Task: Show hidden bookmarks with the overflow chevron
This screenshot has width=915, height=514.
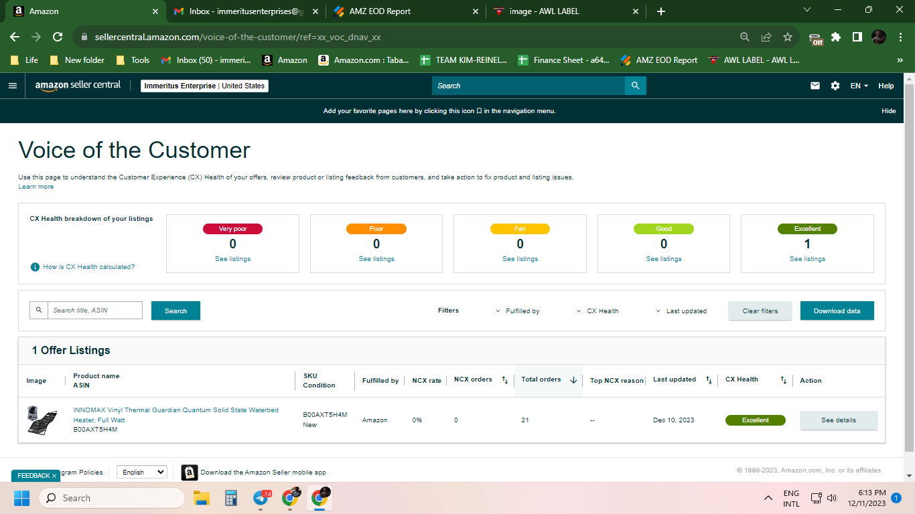Action: pyautogui.click(x=900, y=60)
